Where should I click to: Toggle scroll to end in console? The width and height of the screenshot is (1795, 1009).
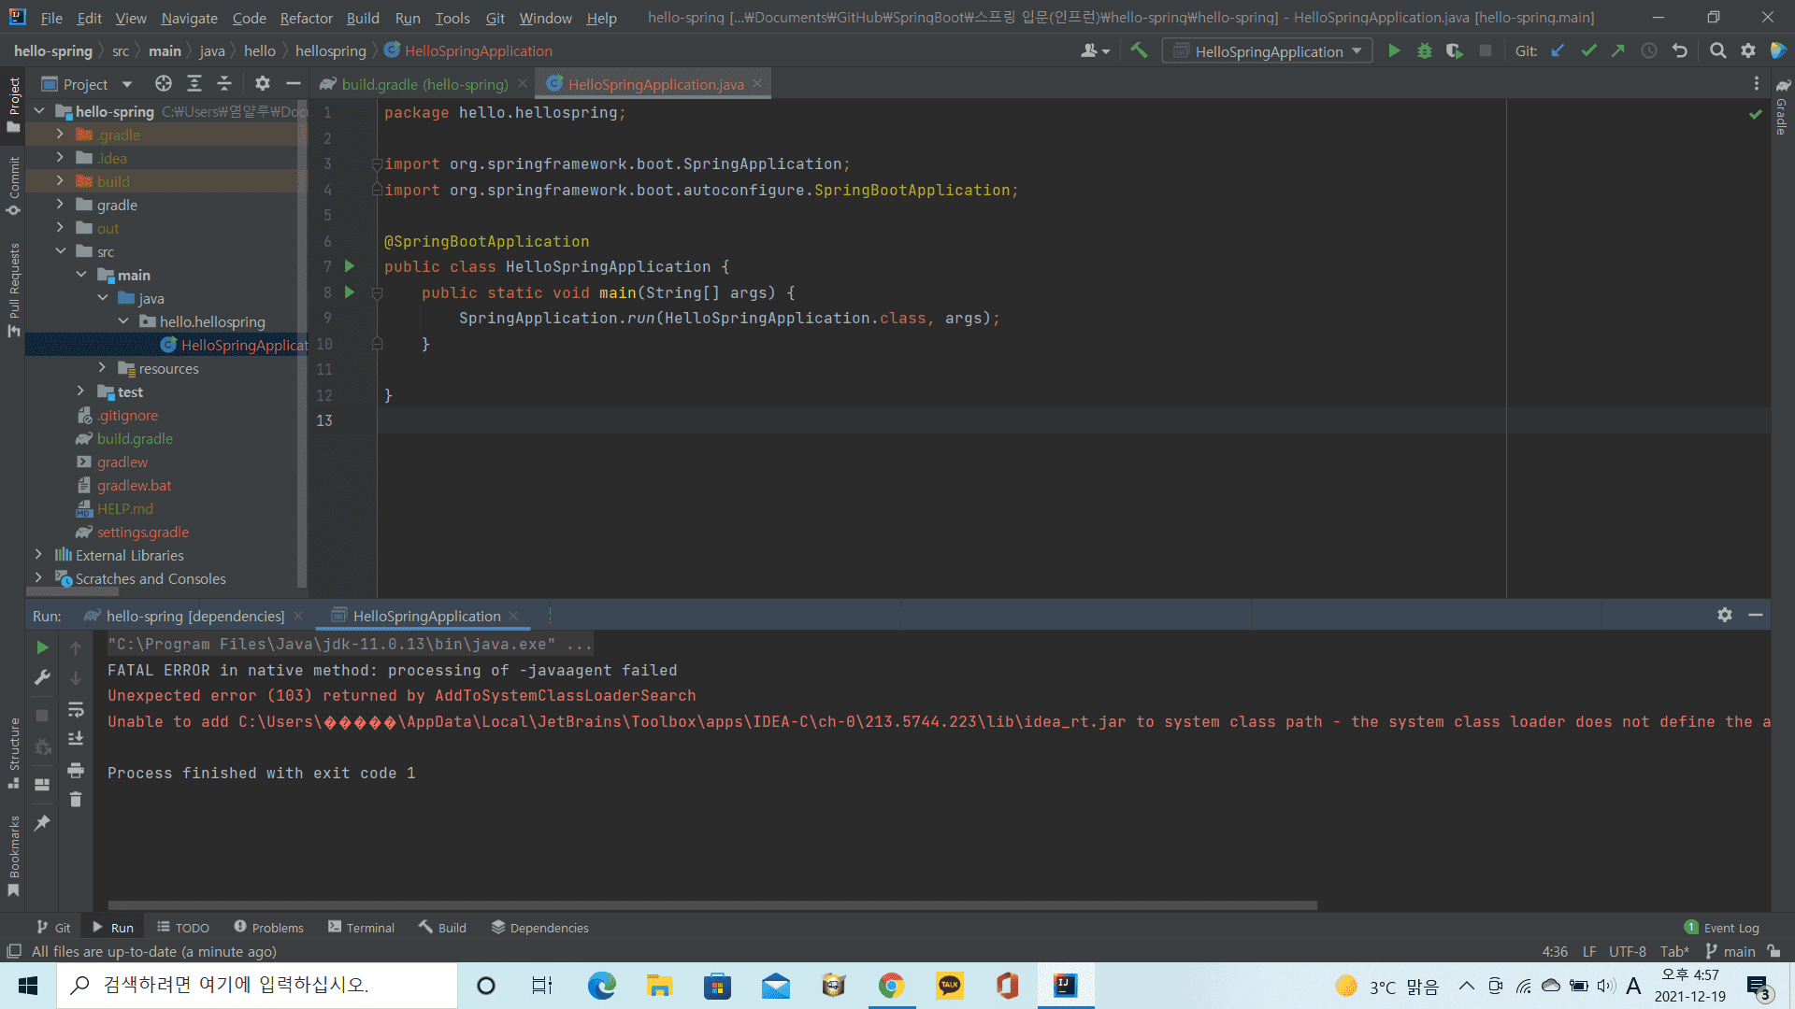click(x=76, y=739)
